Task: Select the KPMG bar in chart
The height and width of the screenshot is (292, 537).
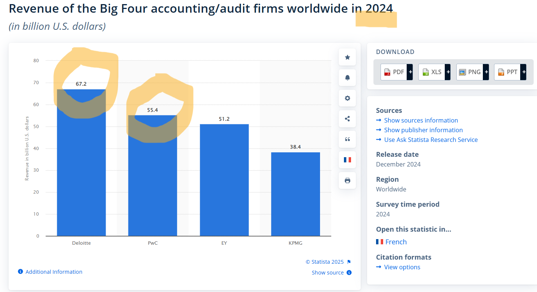Action: coord(295,194)
